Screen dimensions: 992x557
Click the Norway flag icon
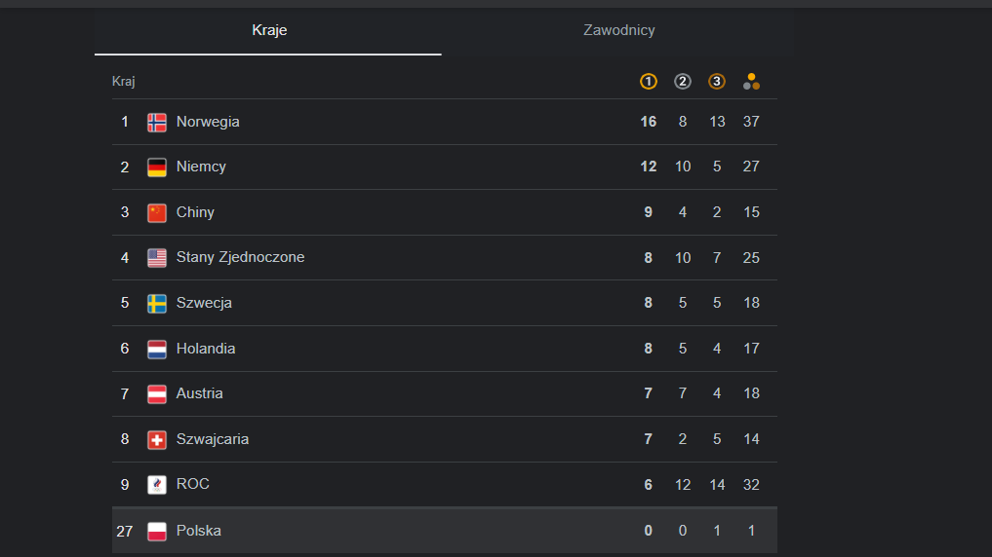coord(157,122)
